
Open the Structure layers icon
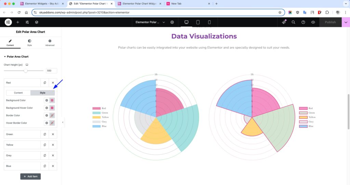pyautogui.click(x=37, y=22)
